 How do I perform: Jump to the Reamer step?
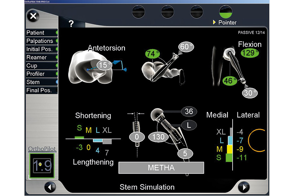(42, 58)
